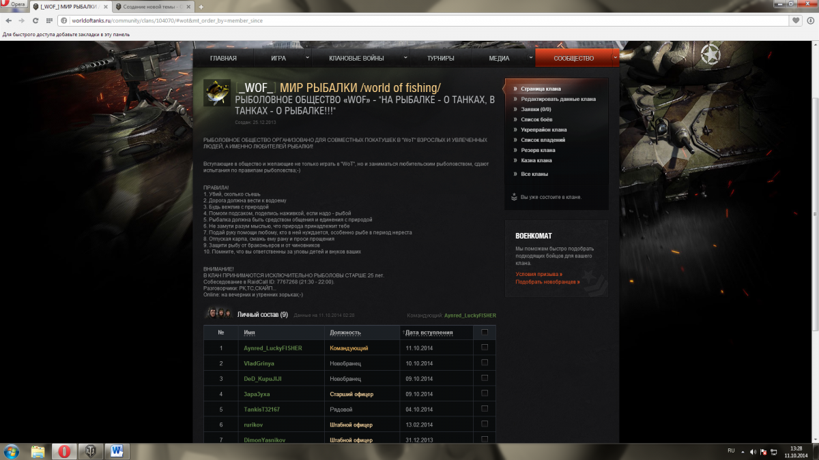The image size is (819, 460).
Task: Click the Opera taskbar icon
Action: pos(63,451)
